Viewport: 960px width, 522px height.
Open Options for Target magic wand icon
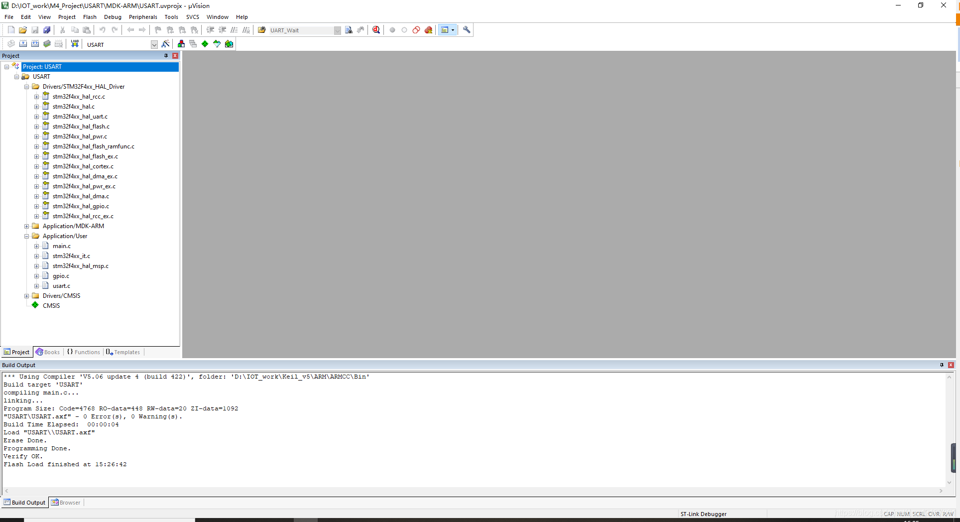[x=166, y=44]
